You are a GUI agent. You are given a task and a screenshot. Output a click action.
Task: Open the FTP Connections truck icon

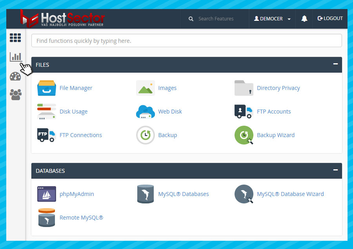click(47, 135)
